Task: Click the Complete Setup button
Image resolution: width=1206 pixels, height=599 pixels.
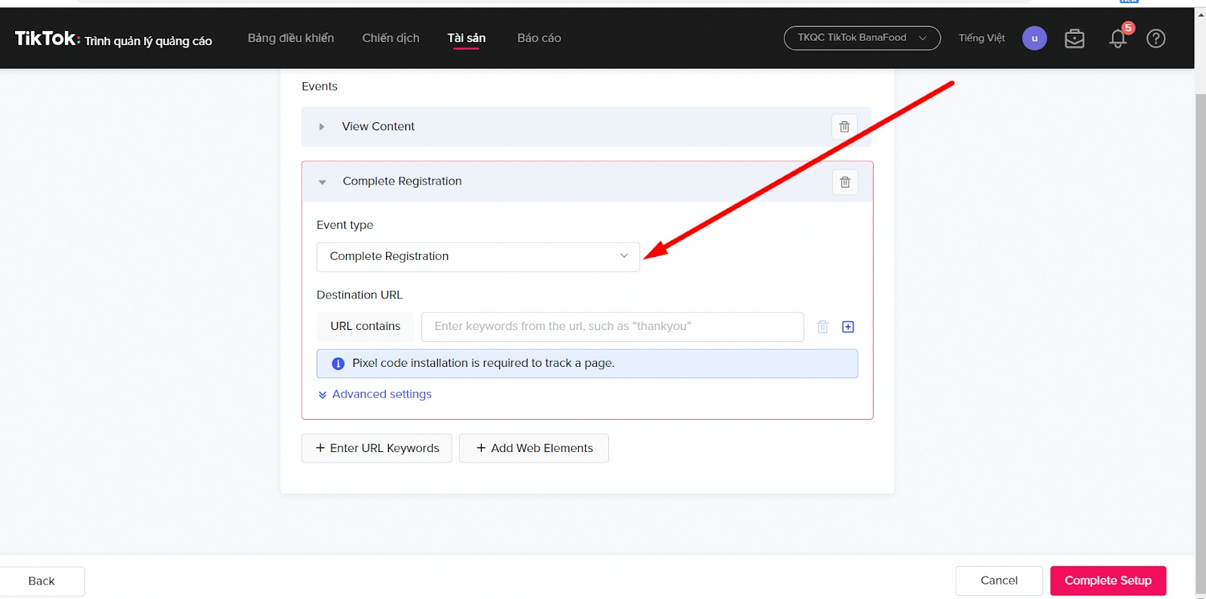Action: tap(1108, 580)
